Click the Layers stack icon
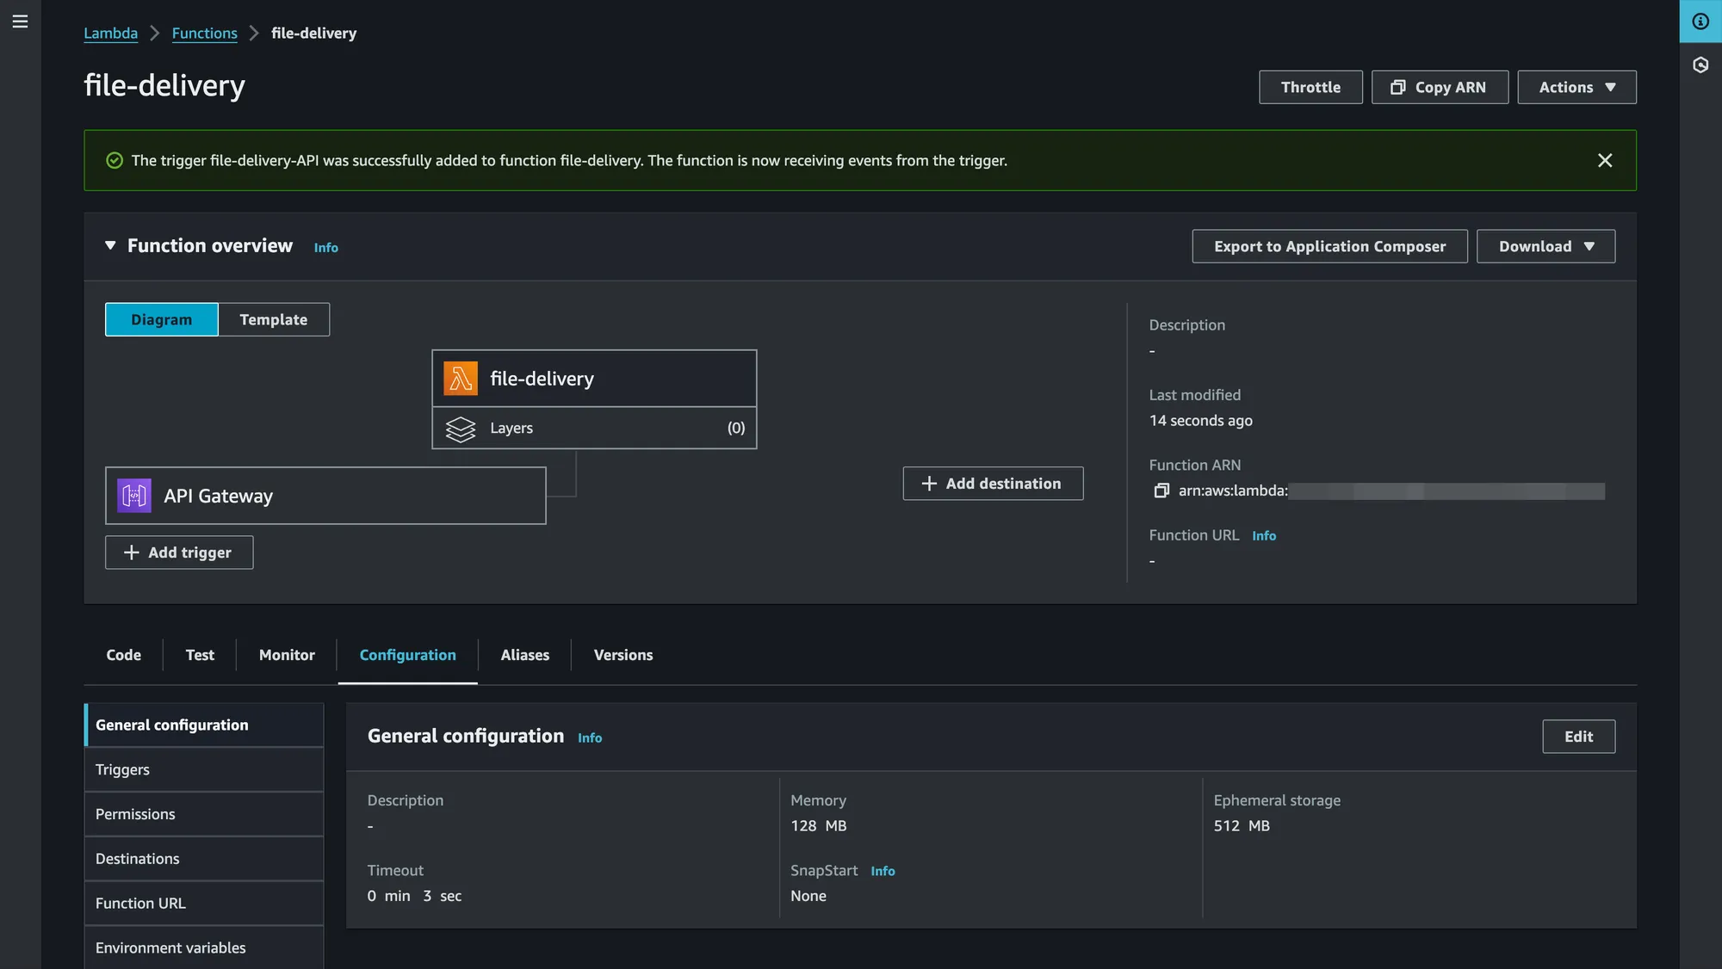The image size is (1722, 969). 461,429
